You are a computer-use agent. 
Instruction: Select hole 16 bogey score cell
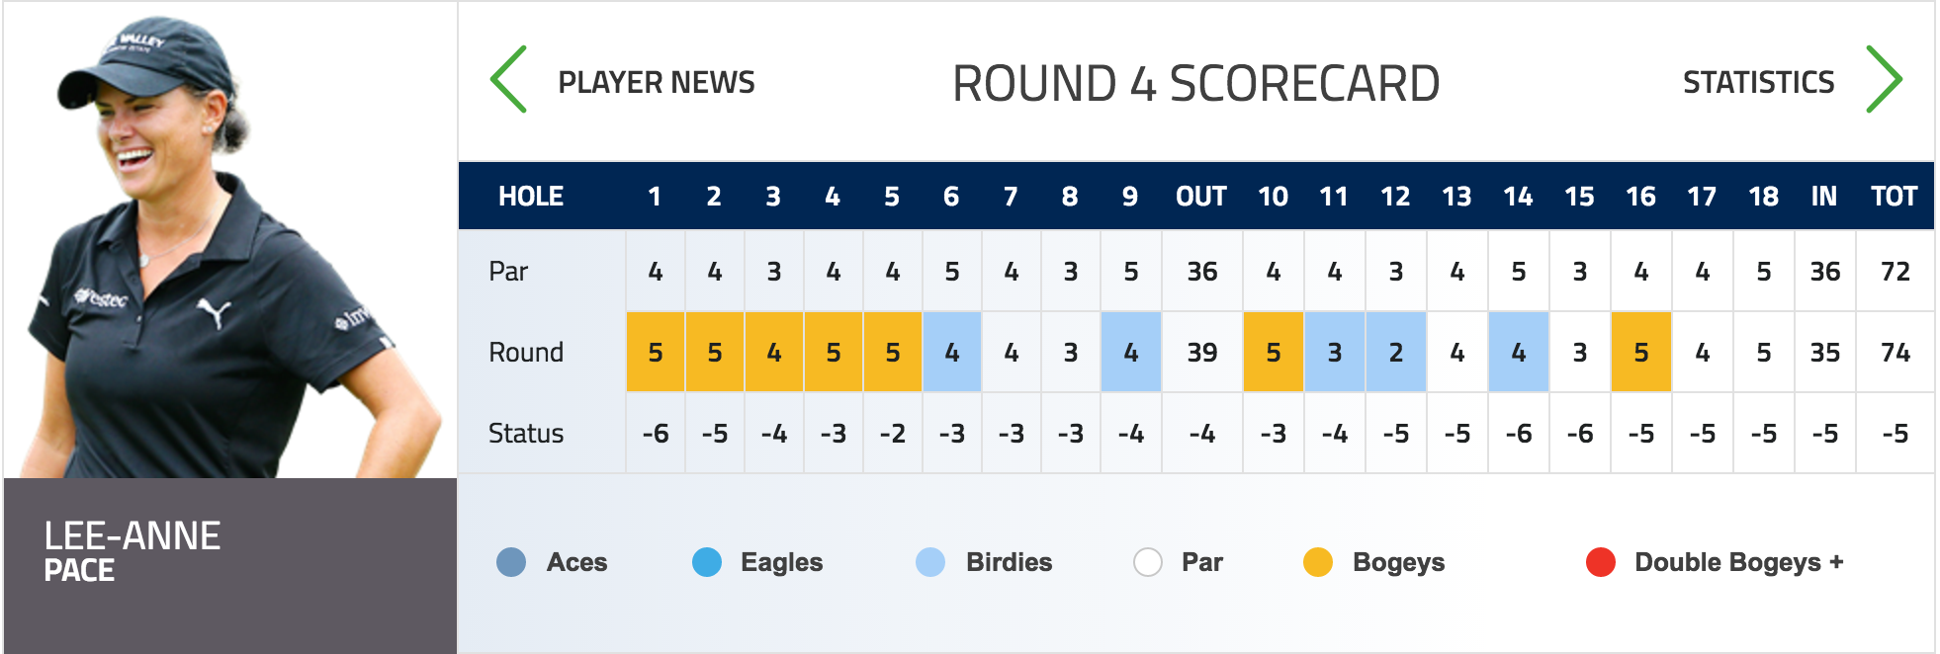(1641, 352)
